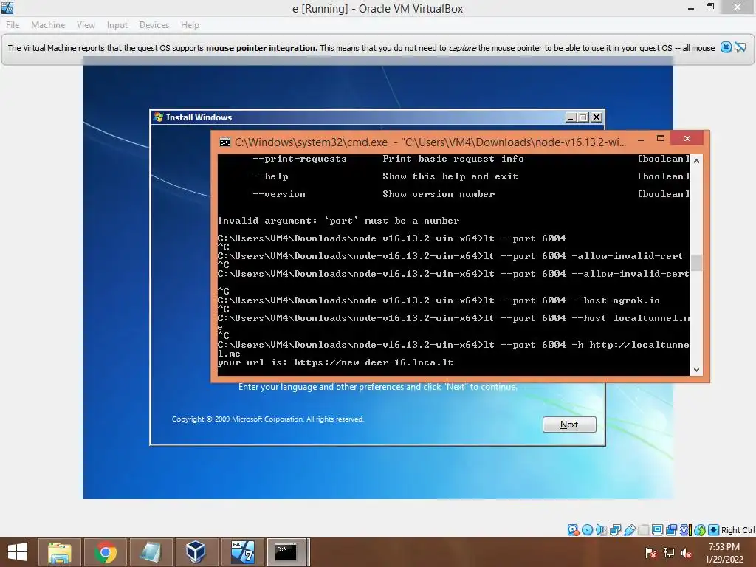
Task: Click the mouse integration status icon
Action: tap(700, 530)
